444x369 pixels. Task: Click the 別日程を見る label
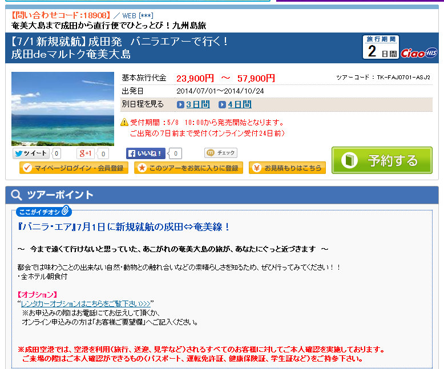coord(143,104)
